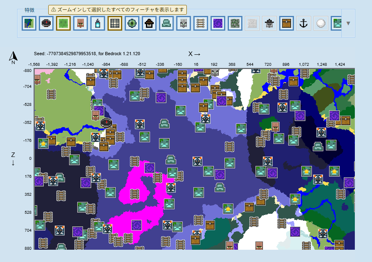Click the buried treasure chest feature icon
This screenshot has width=372, height=262.
(x=287, y=23)
